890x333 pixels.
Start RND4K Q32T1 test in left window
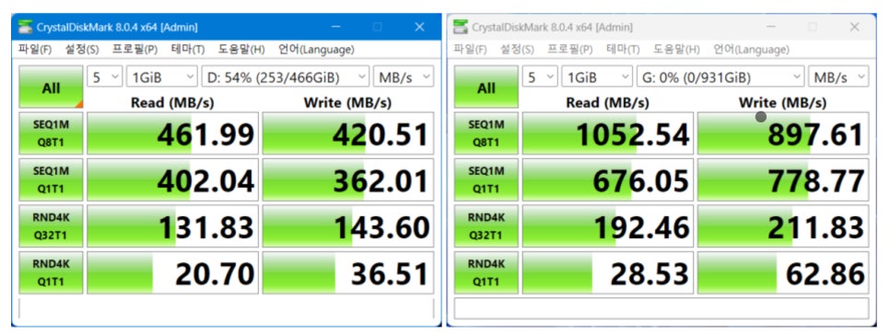[x=51, y=226]
